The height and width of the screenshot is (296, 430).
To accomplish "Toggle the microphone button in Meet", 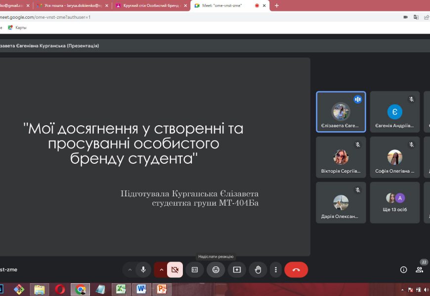I will point(143,270).
